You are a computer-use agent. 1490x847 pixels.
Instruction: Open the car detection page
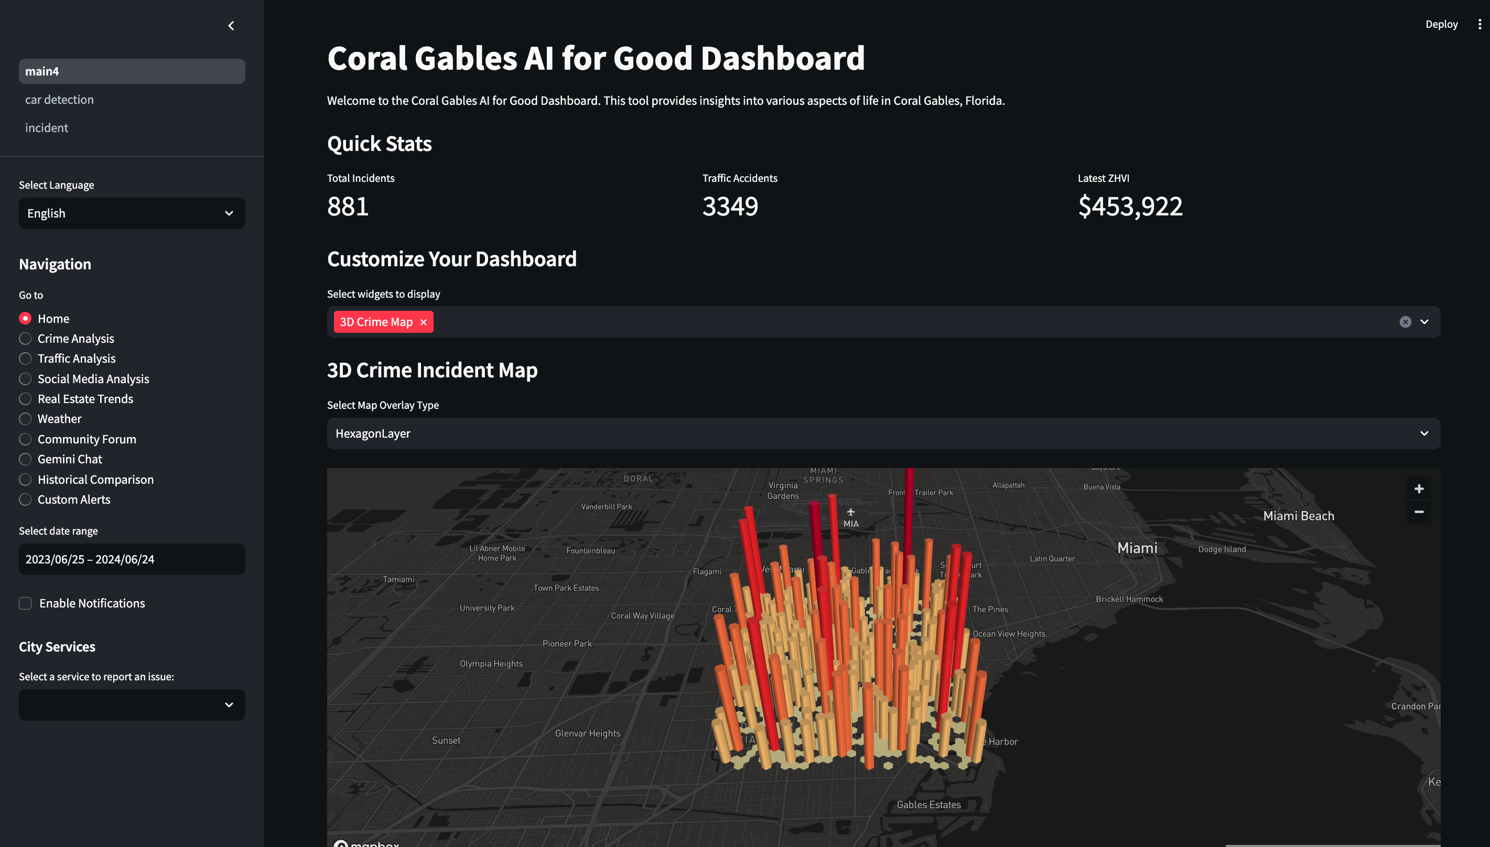pos(59,100)
